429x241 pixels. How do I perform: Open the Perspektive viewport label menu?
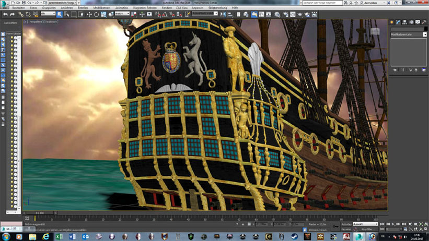[x=36, y=21]
